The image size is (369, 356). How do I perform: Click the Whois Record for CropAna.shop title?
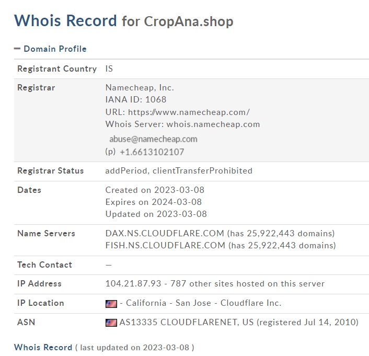[x=124, y=21]
